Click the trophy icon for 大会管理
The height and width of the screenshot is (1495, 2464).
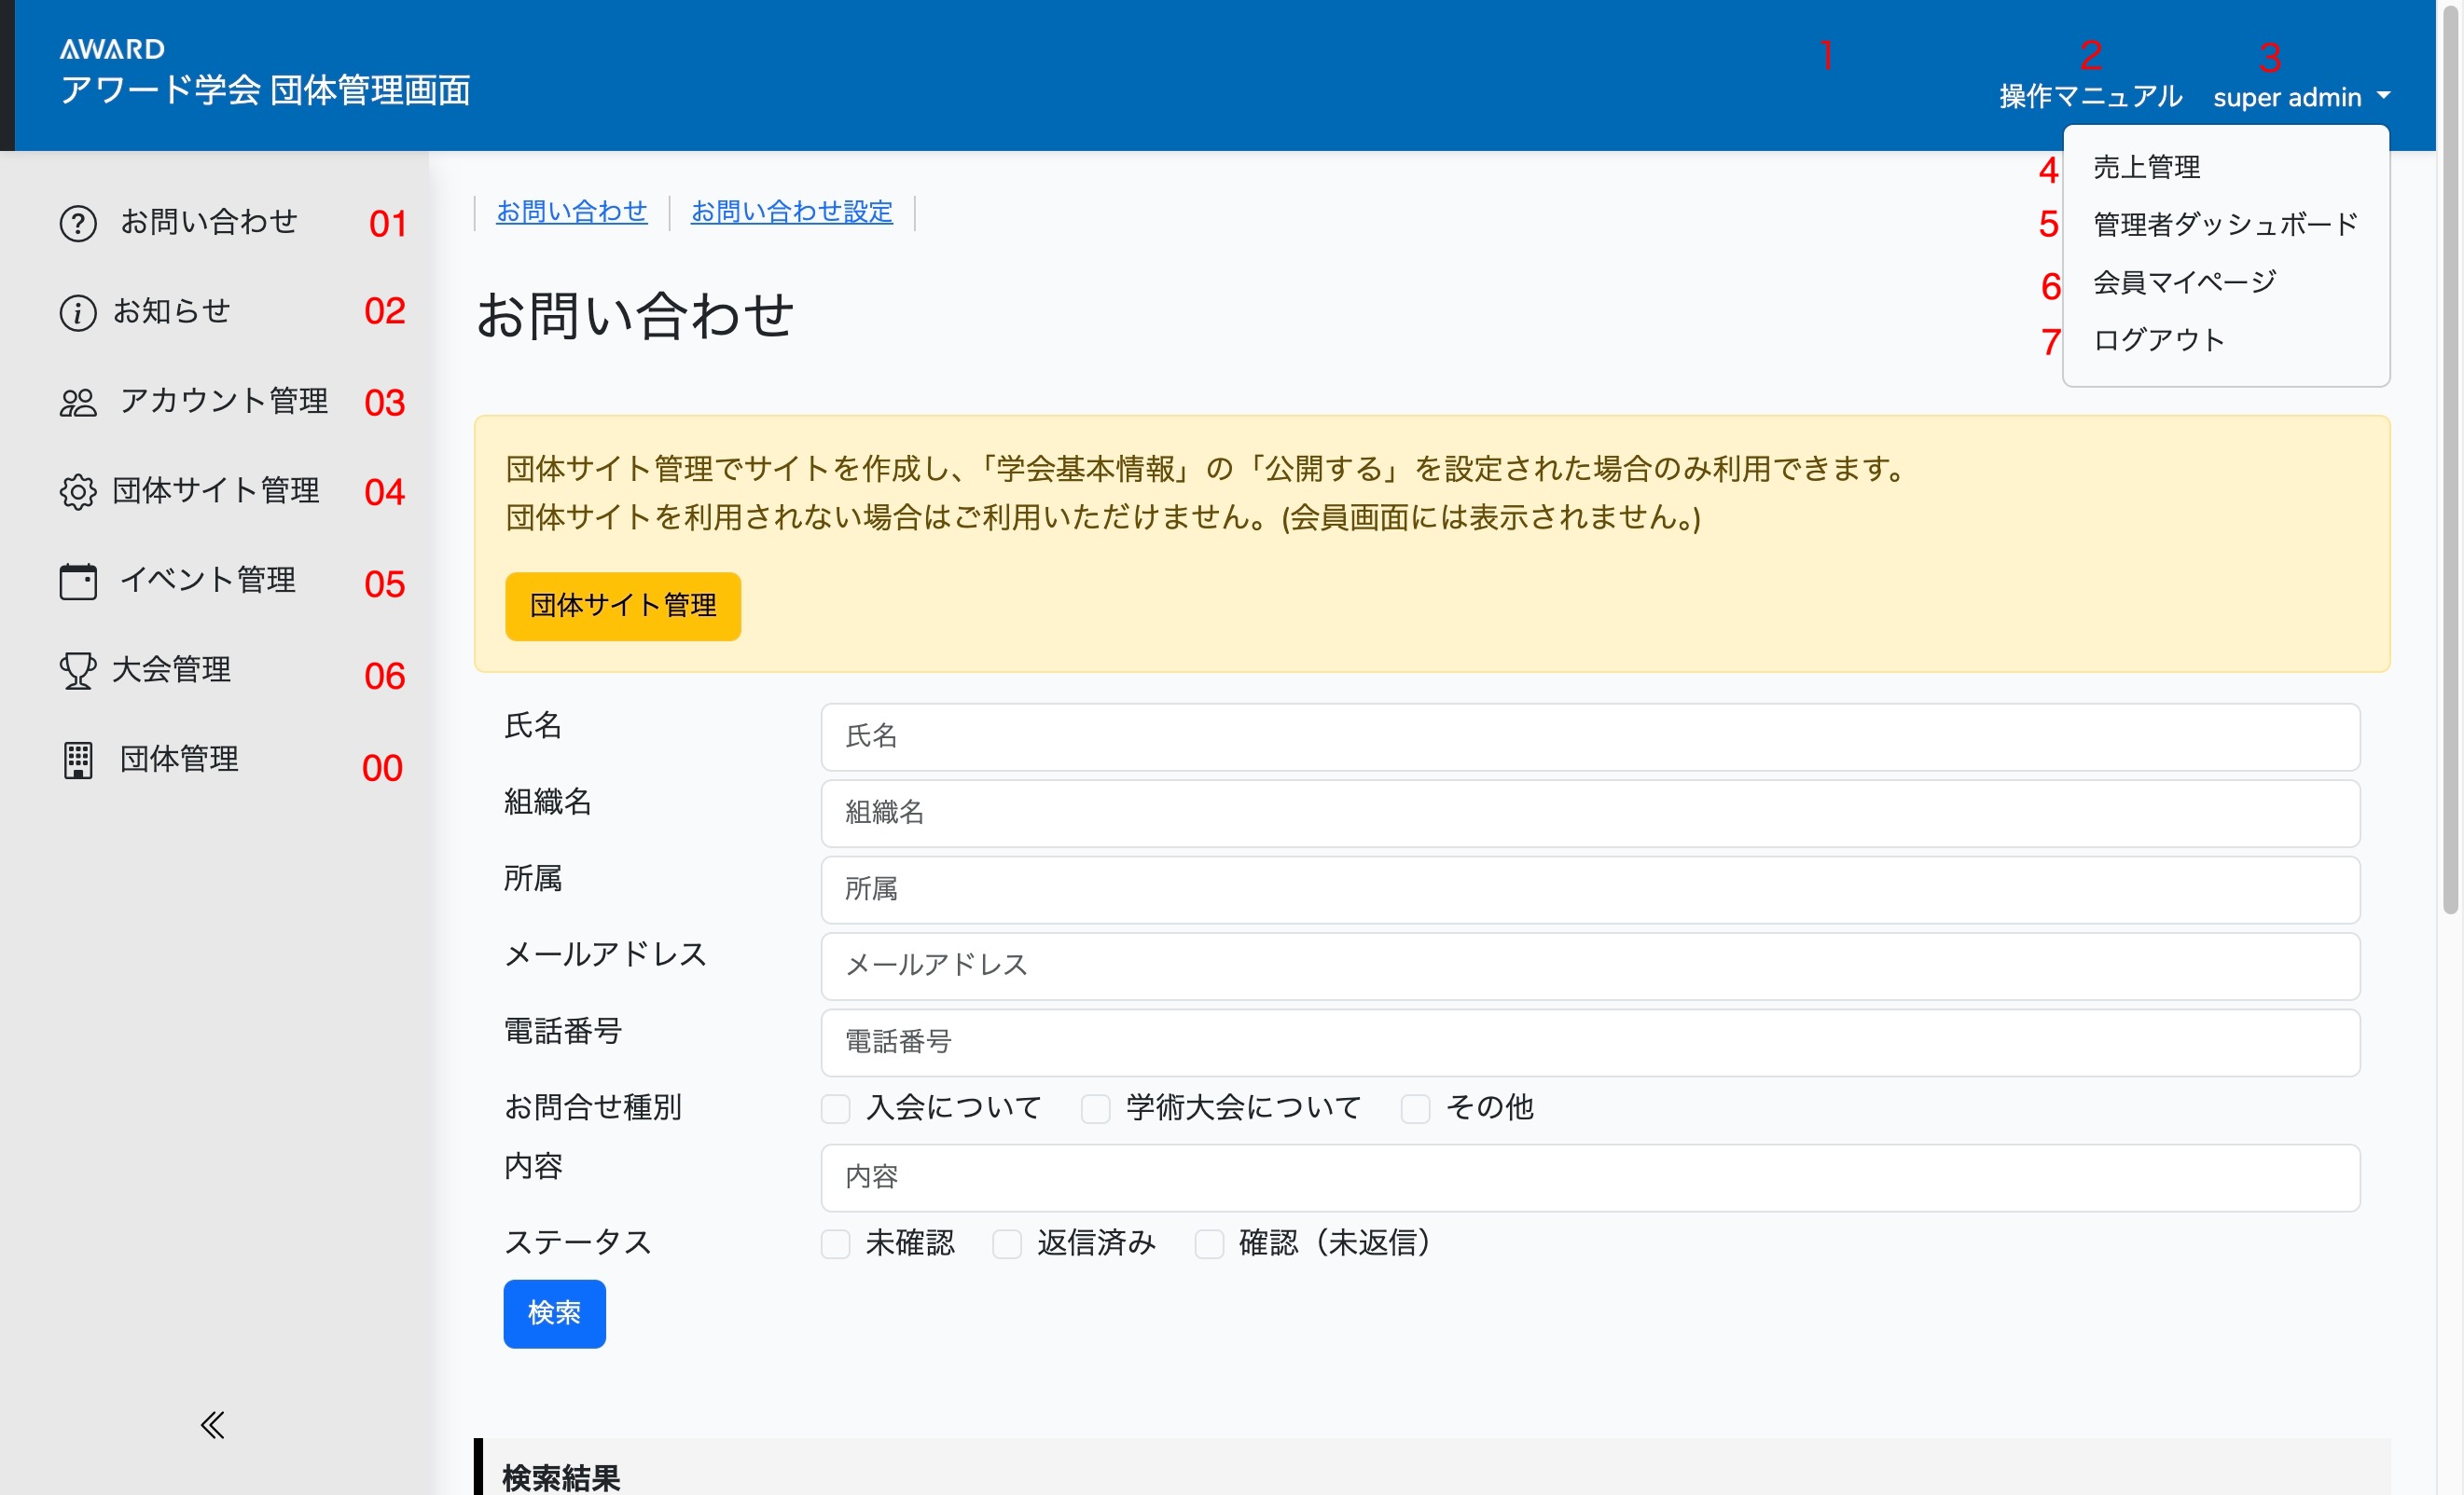[78, 670]
